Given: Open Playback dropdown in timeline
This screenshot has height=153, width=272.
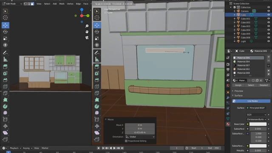Looking at the screenshot, I should [15, 148].
